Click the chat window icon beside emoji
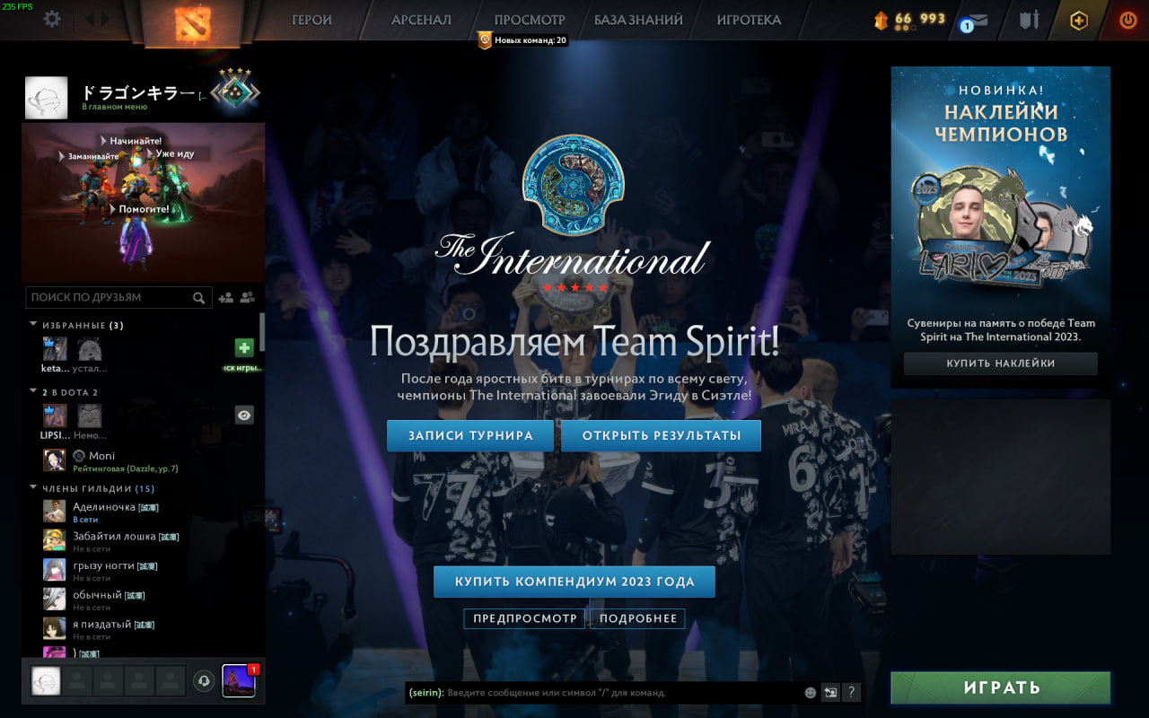 click(x=830, y=693)
